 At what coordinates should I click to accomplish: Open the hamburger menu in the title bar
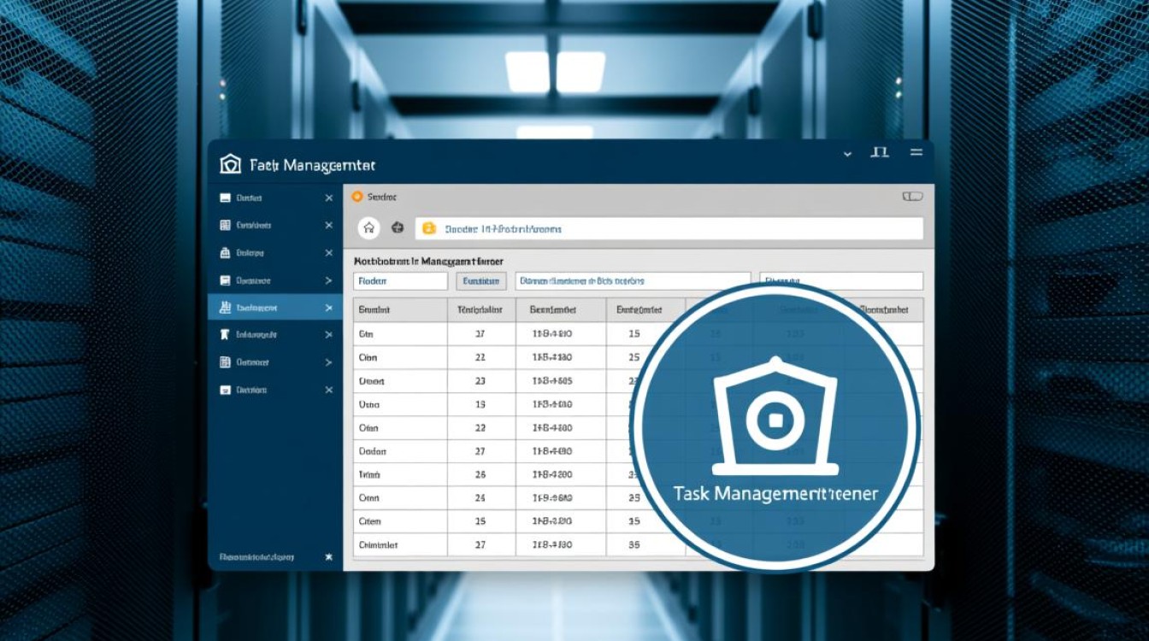tap(916, 153)
